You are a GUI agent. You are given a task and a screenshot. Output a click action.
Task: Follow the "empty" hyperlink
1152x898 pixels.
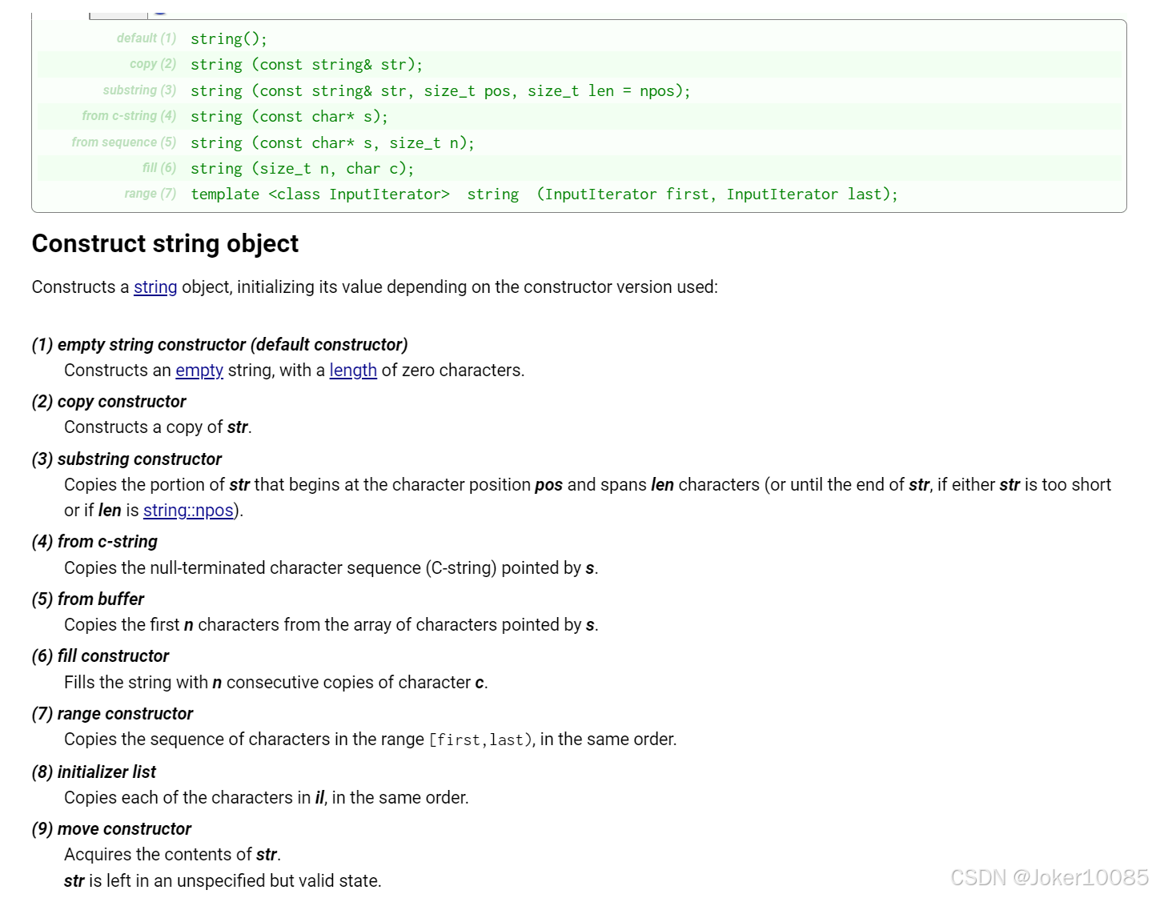click(199, 371)
